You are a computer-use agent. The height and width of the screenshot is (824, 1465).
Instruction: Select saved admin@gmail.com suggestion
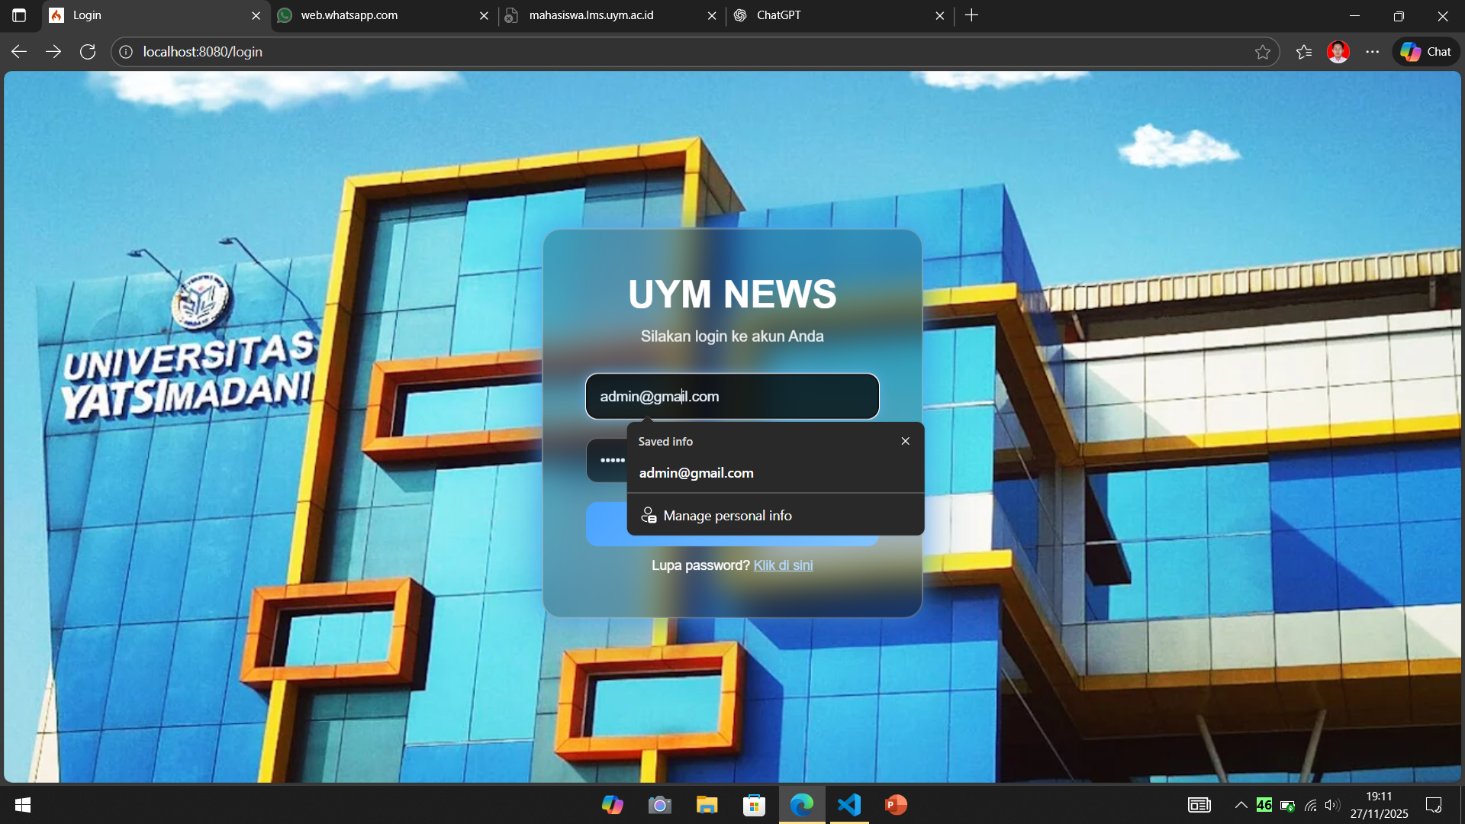(x=696, y=473)
